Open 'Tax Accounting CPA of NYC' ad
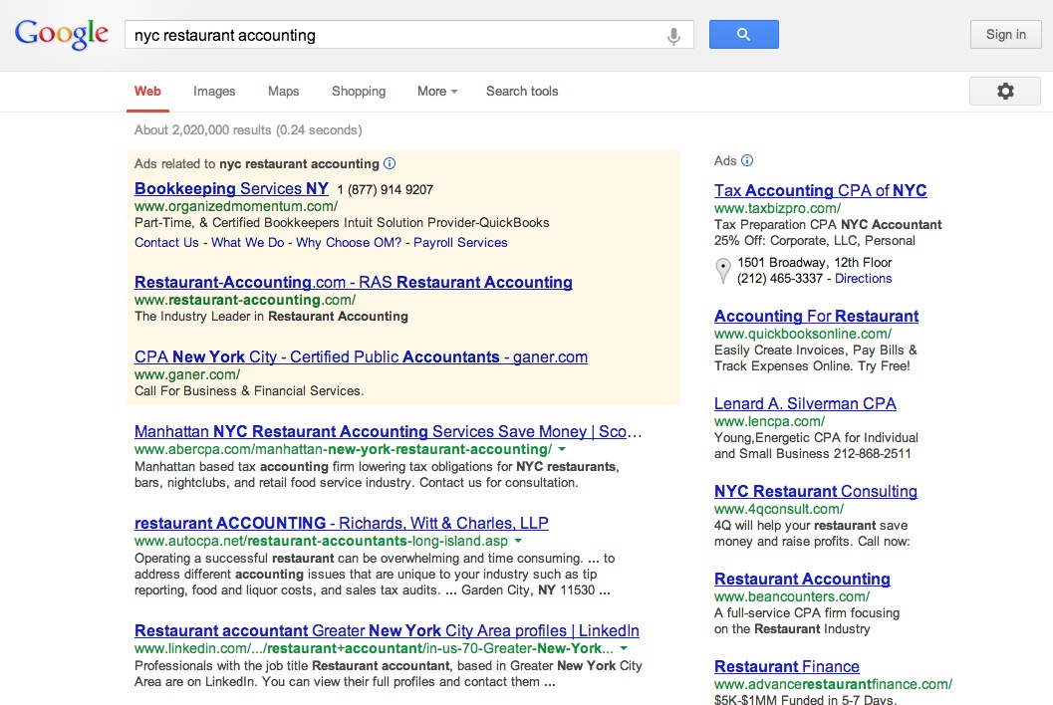 point(820,190)
